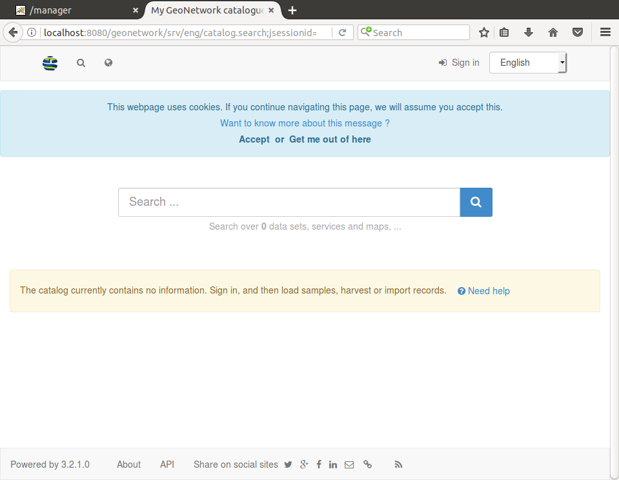Click the permalink chain icon in footer
This screenshot has height=480, width=619.
click(367, 465)
